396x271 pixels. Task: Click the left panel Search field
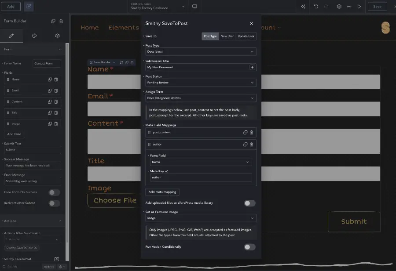click(22, 267)
